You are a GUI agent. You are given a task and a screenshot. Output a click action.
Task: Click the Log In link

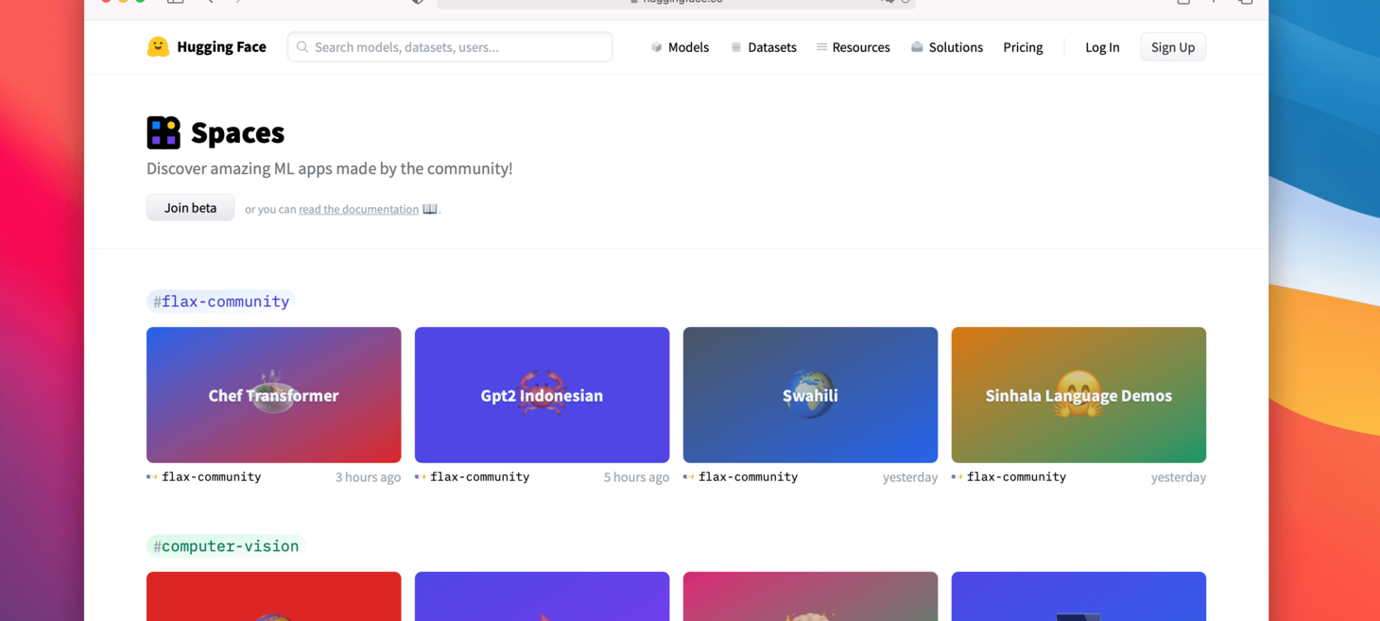[1102, 47]
